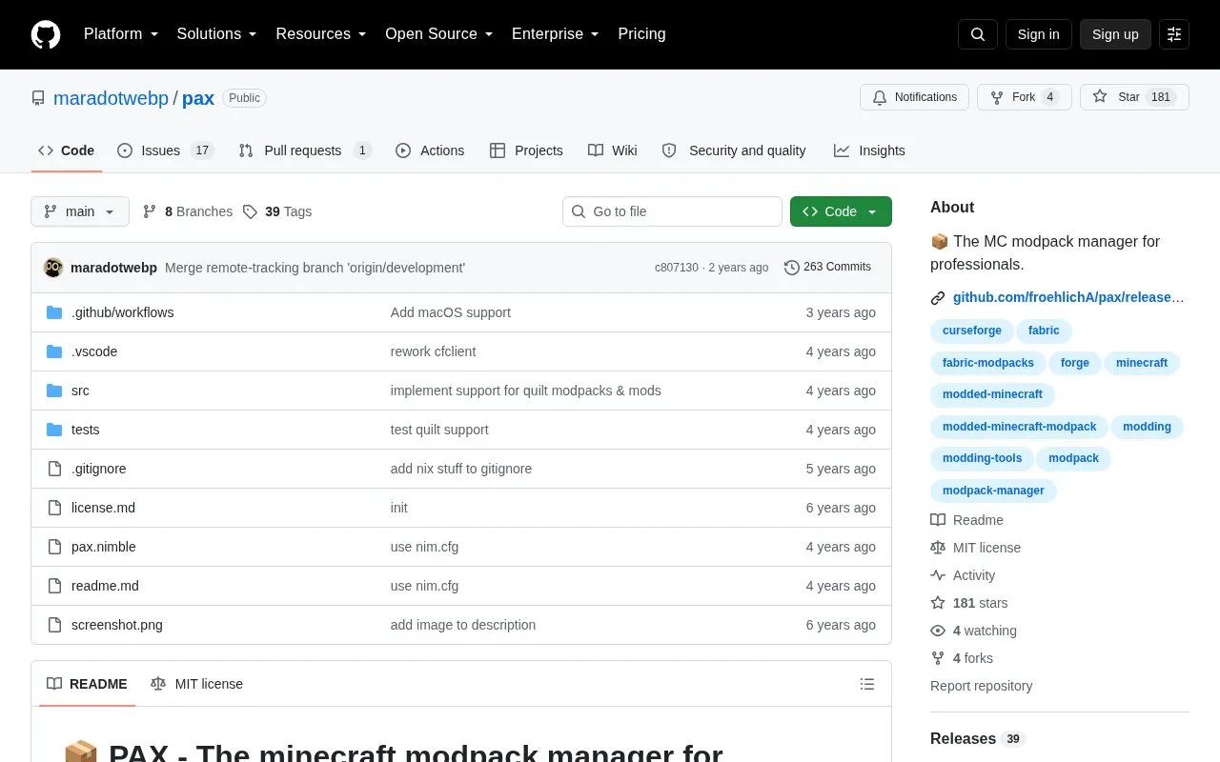Click the src folder icon

[x=54, y=391]
